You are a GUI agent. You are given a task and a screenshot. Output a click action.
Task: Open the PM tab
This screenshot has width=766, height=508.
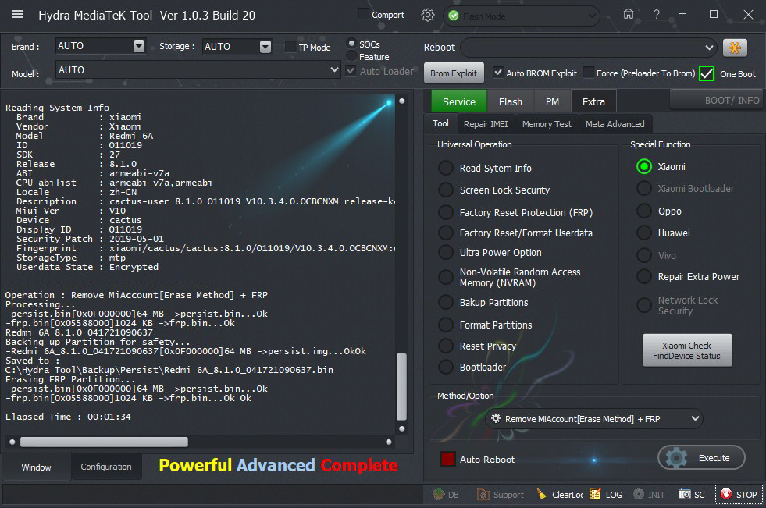552,101
